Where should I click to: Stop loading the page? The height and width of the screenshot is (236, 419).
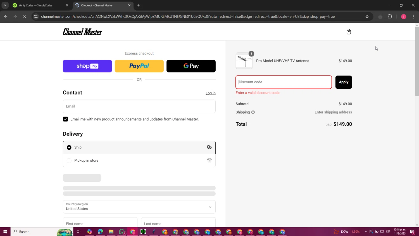(x=25, y=16)
